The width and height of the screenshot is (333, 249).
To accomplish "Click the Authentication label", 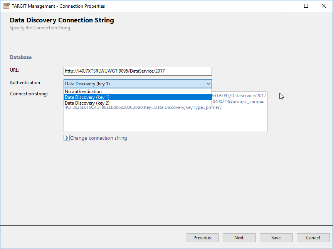I will click(x=25, y=83).
